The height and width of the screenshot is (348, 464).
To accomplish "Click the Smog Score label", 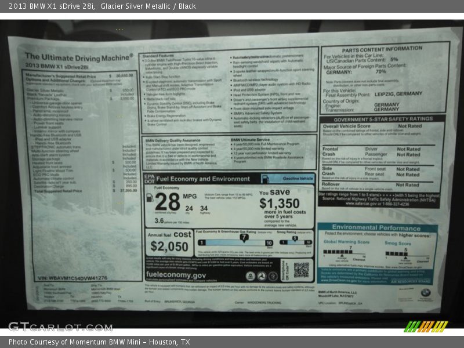I will tap(398, 243).
